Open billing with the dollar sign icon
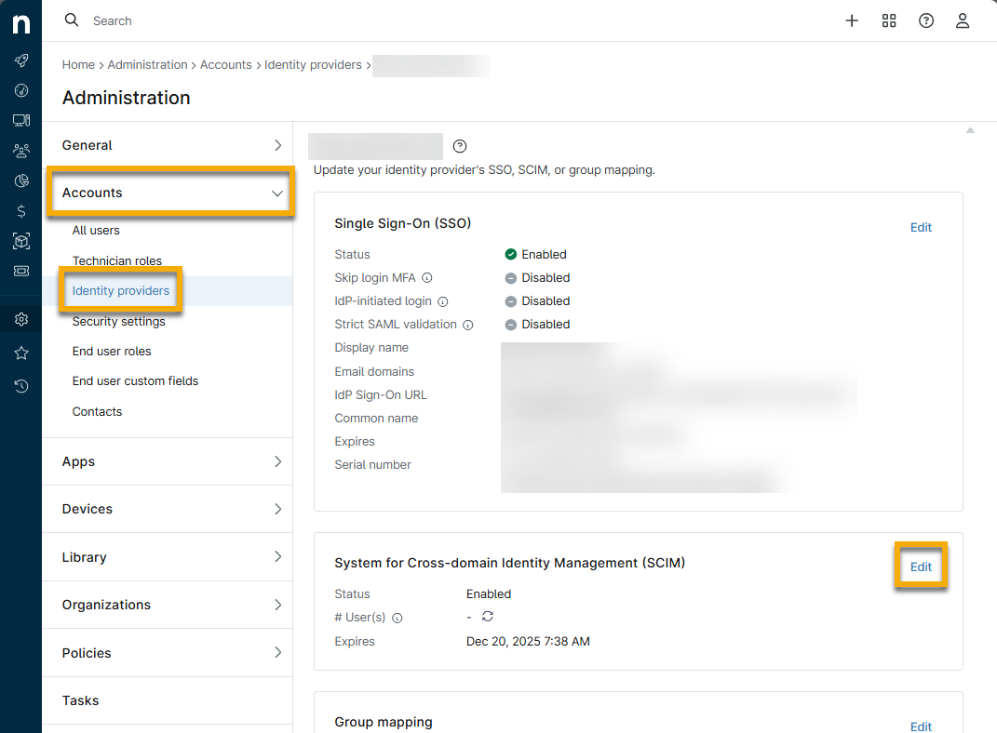This screenshot has height=733, width=997. click(20, 211)
